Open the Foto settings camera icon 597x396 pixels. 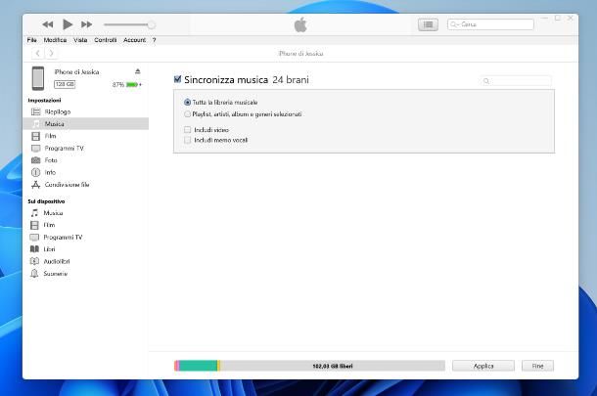pos(36,160)
